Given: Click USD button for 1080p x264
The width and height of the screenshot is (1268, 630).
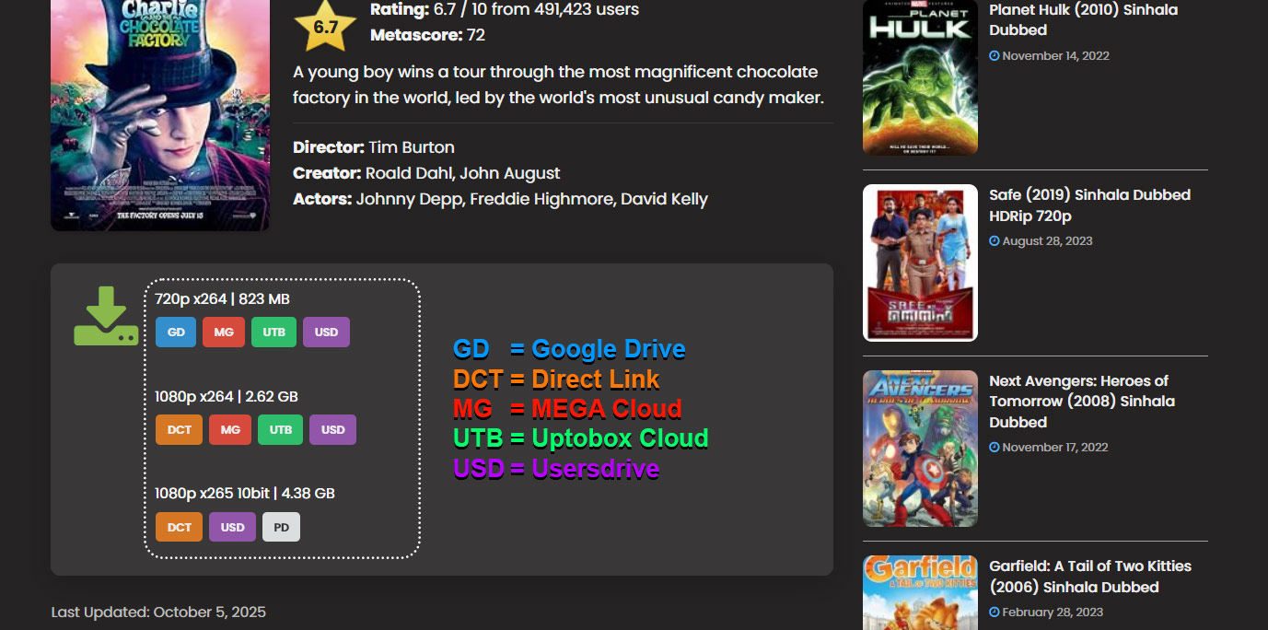Looking at the screenshot, I should click(332, 430).
